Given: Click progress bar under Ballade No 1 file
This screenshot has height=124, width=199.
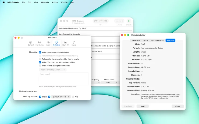Looking at the screenshot, I should pyautogui.click(x=95, y=31).
